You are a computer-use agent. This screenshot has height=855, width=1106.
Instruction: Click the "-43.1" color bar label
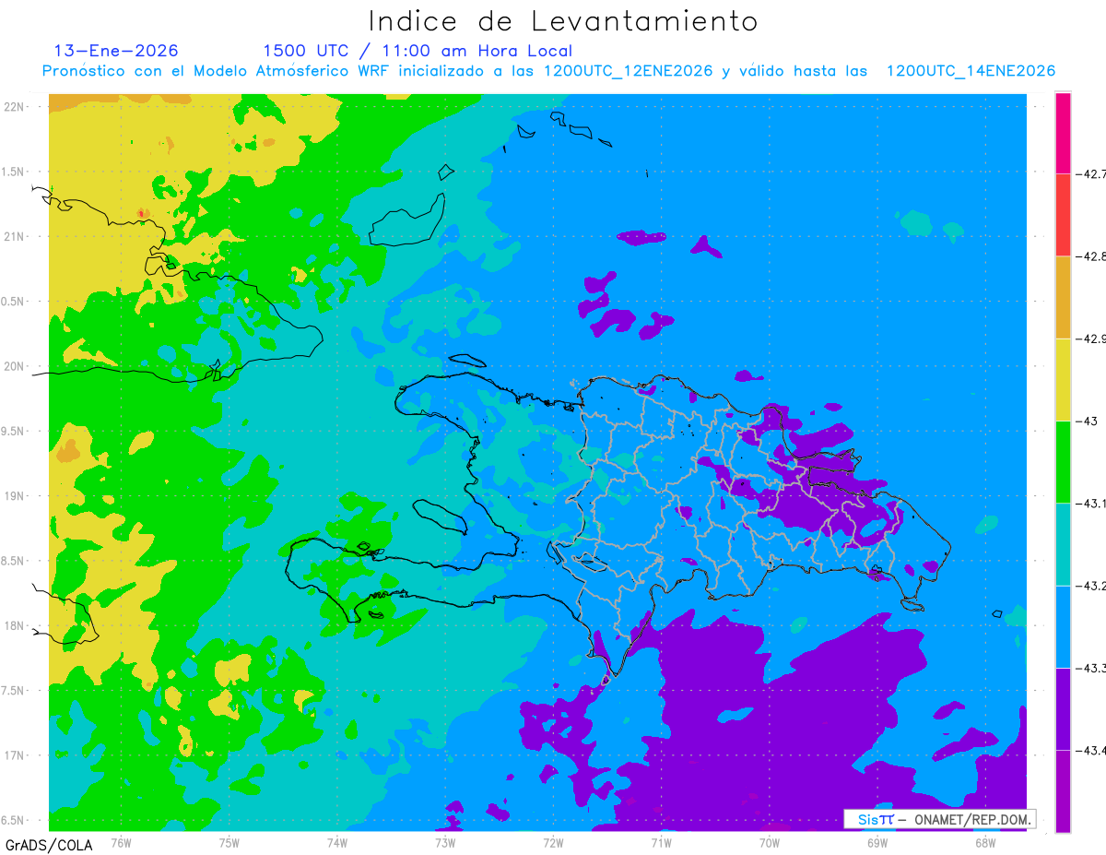(1090, 503)
